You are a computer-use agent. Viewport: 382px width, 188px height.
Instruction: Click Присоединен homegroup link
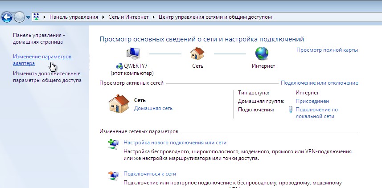click(x=312, y=101)
